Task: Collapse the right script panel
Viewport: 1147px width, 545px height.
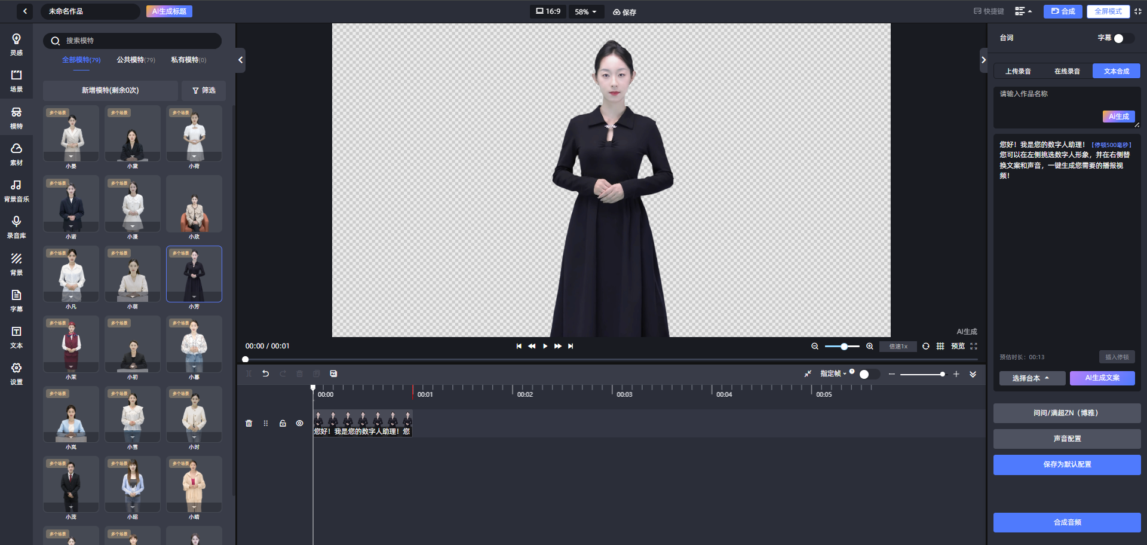Action: tap(983, 60)
